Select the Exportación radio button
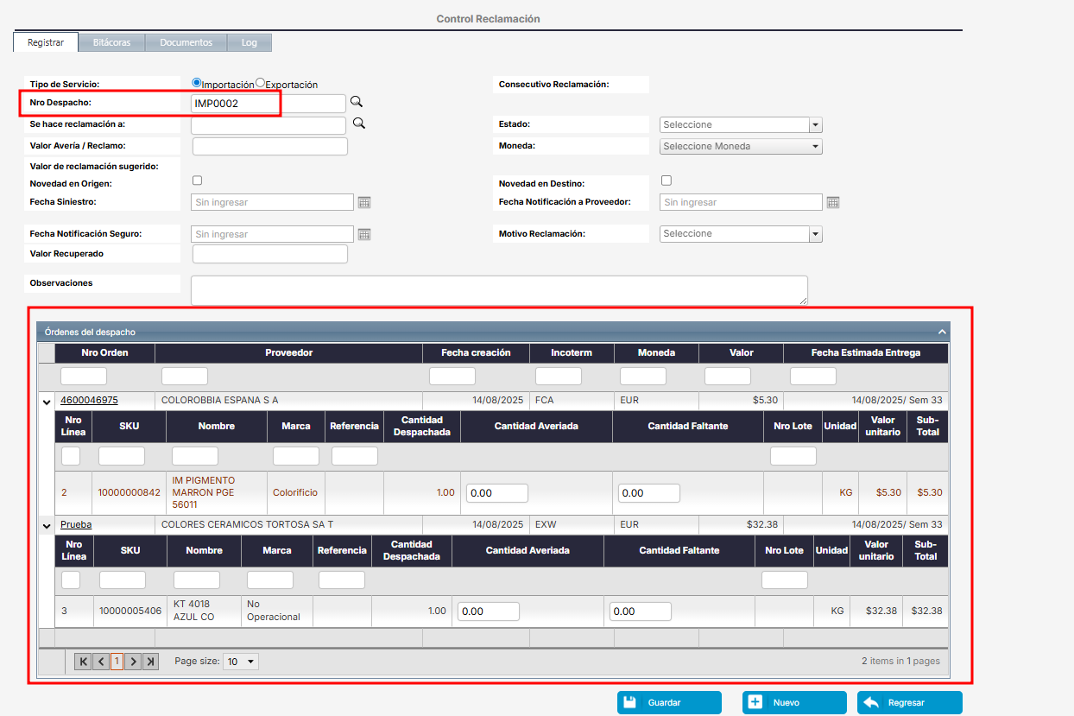 pyautogui.click(x=261, y=83)
